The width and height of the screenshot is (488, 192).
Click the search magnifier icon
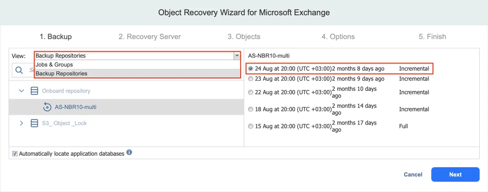19,70
